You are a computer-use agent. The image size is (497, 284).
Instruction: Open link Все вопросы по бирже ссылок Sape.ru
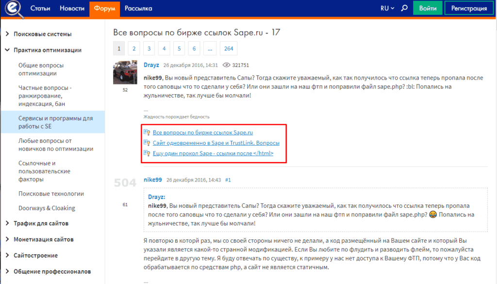(x=203, y=133)
